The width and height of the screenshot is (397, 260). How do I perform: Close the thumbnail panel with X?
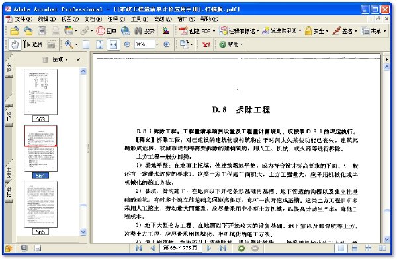pos(78,60)
